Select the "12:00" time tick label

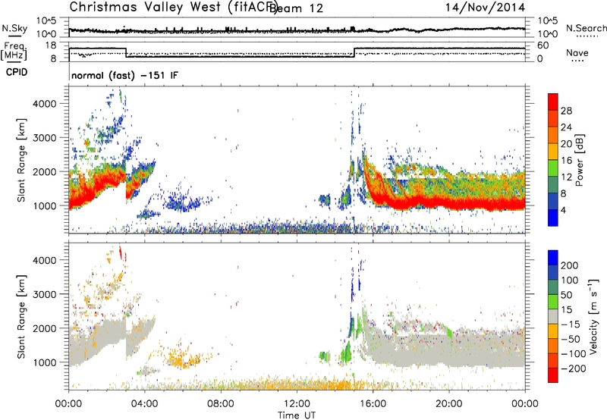(x=297, y=404)
